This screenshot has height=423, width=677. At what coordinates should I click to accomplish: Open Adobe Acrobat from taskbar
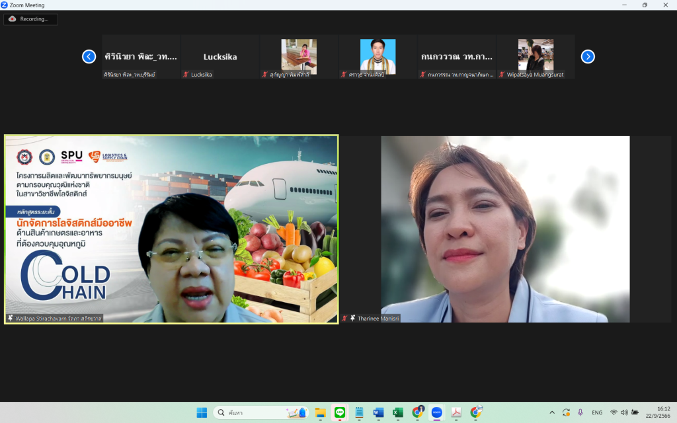click(x=456, y=412)
